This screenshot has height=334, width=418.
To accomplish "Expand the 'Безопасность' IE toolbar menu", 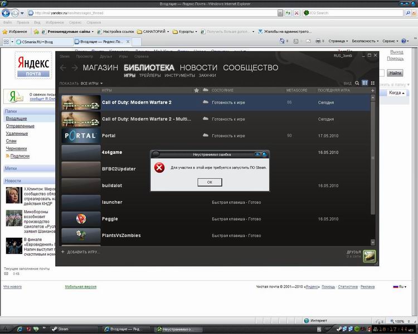I will tap(365, 41).
